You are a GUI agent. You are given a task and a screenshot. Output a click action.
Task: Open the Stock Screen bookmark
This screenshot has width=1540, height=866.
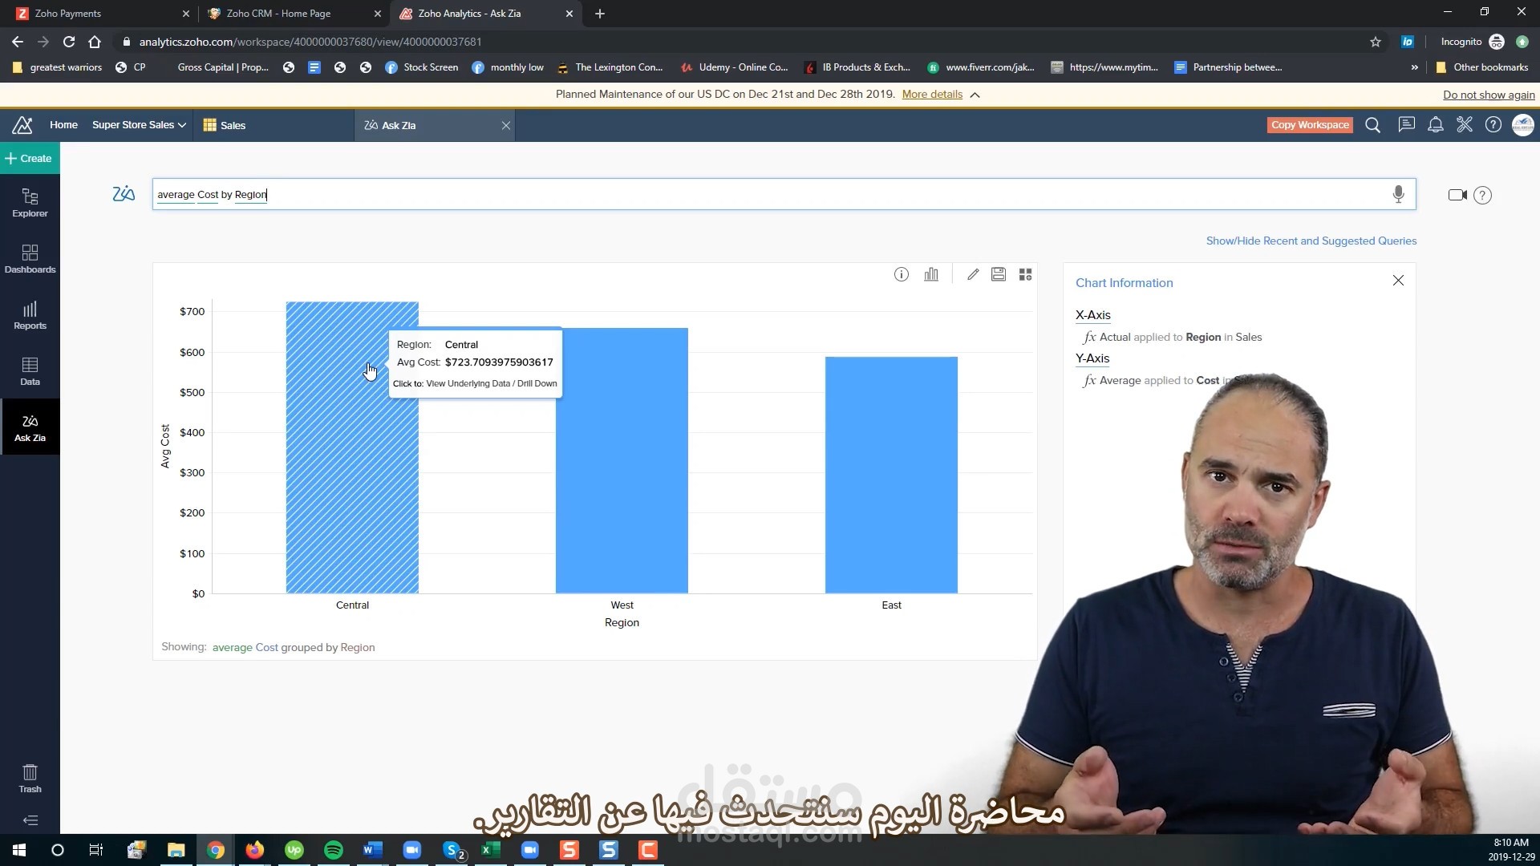click(x=422, y=67)
